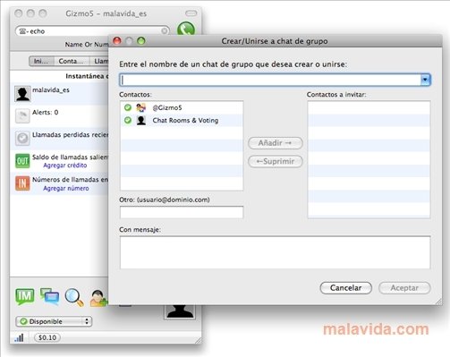This screenshot has width=450, height=357.
Task: Select the @Gizmo5 contact row
Action: click(182, 107)
